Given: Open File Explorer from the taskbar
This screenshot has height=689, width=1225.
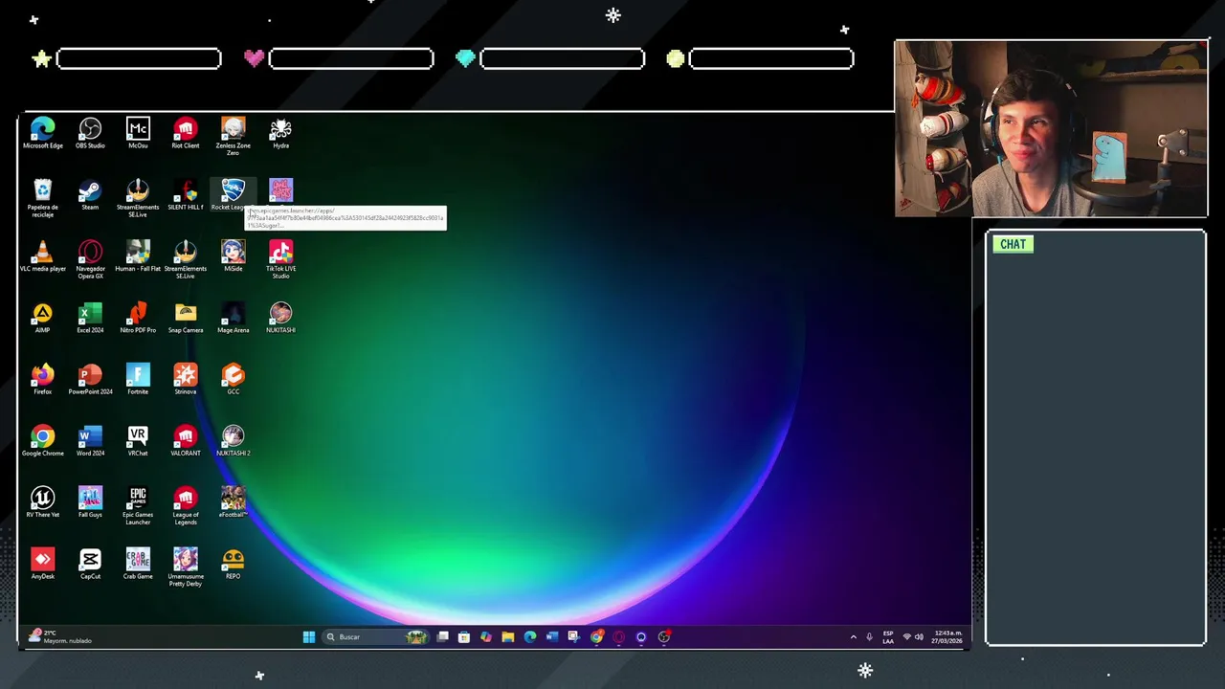Looking at the screenshot, I should [x=508, y=637].
